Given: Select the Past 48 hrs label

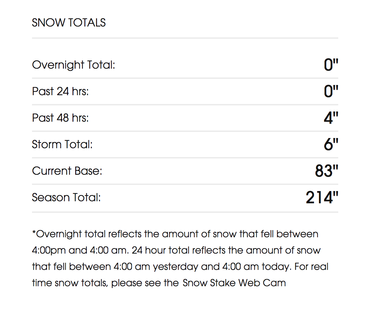Looking at the screenshot, I should tap(60, 118).
